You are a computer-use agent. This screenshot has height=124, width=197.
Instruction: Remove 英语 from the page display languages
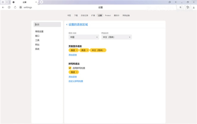point(87,50)
